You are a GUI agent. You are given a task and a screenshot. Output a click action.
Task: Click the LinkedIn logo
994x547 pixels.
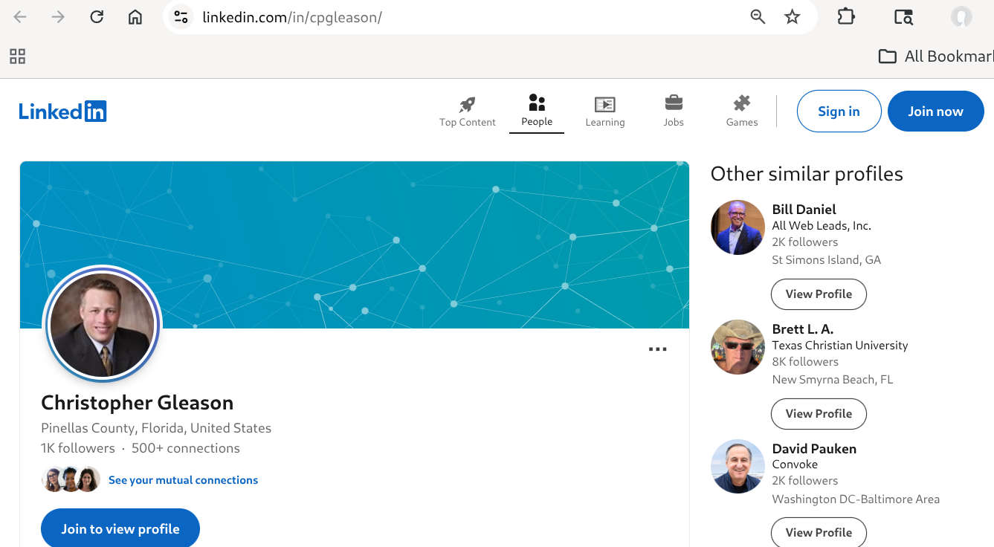pos(62,111)
